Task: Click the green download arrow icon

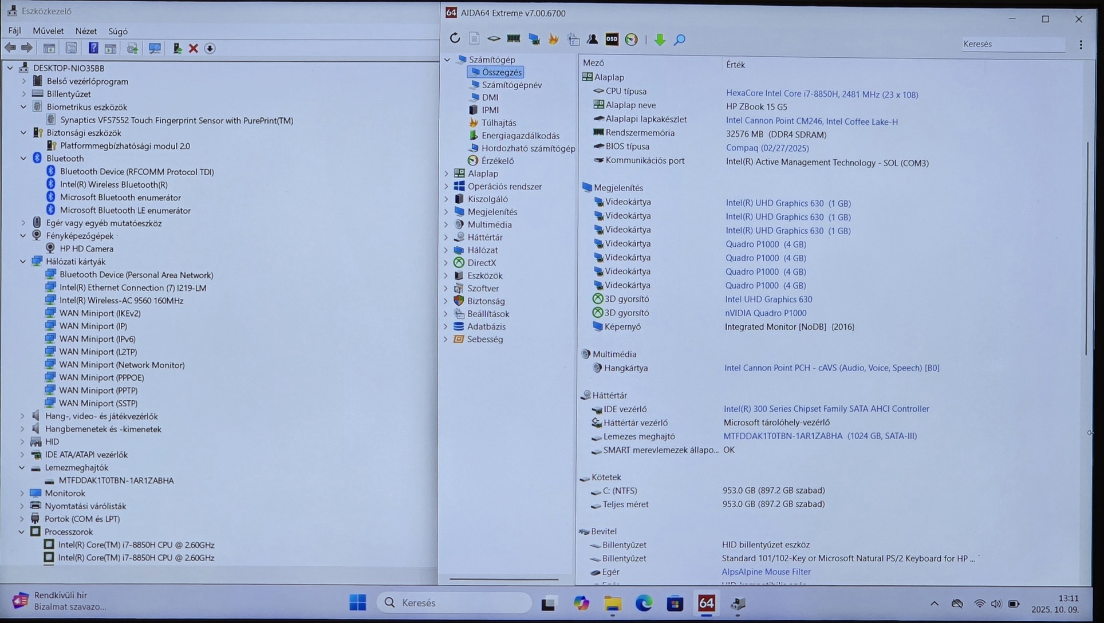Action: coord(660,39)
